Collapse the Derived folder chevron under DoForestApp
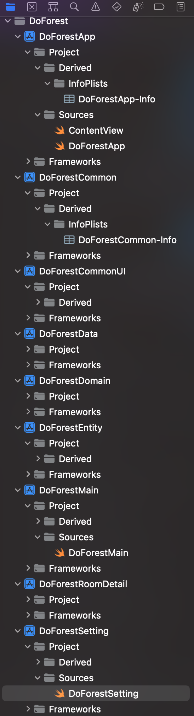Screen dimensions: 194x716 [38, 68]
